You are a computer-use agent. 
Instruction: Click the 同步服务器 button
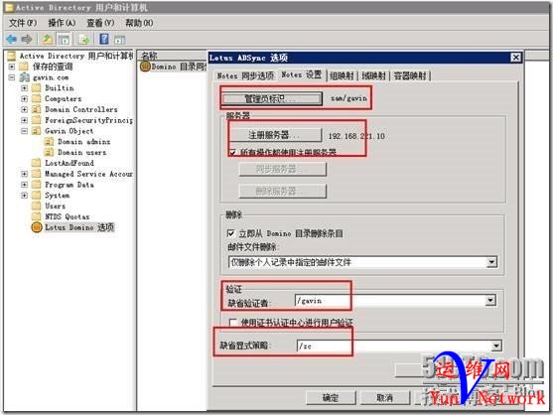tap(283, 169)
